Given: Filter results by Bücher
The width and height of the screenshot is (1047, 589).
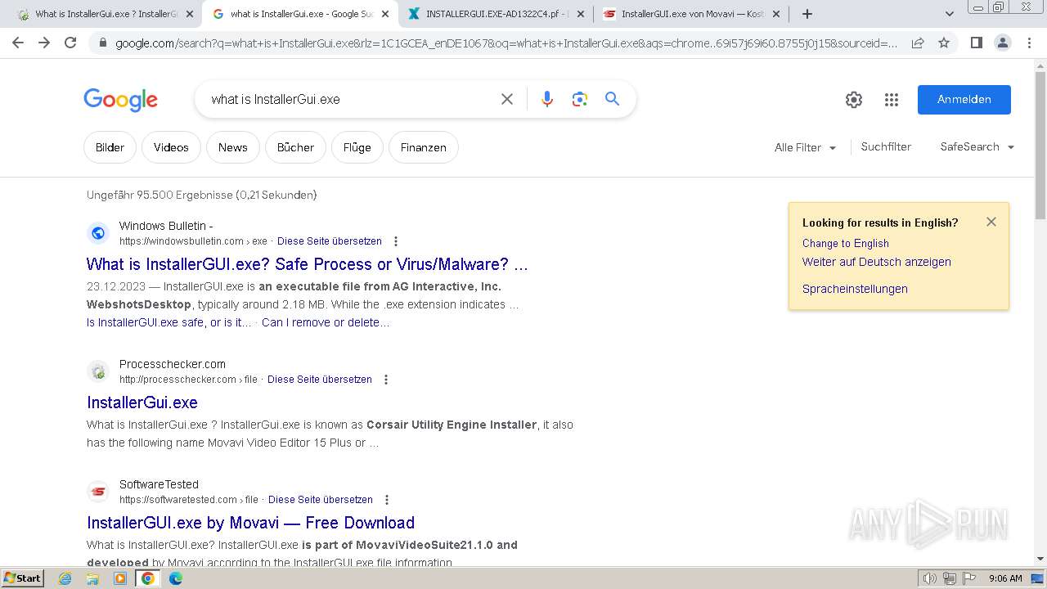Looking at the screenshot, I should coord(295,147).
